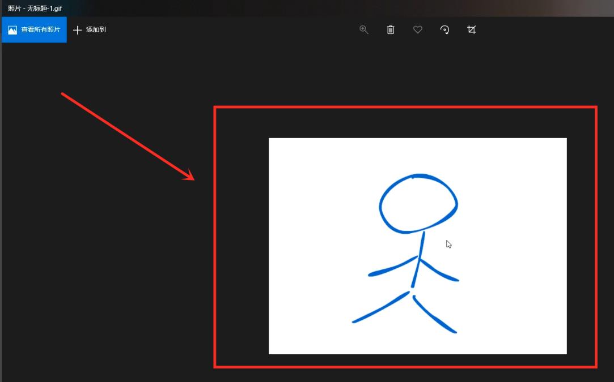Click the red arrow's tail start
Viewport: 614px width, 382px height.
pos(63,94)
